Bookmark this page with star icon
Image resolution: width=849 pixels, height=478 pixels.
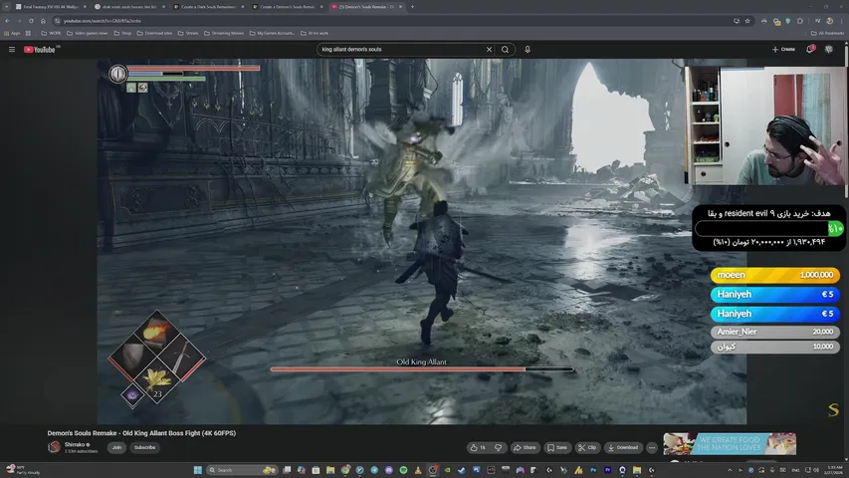coord(747,21)
